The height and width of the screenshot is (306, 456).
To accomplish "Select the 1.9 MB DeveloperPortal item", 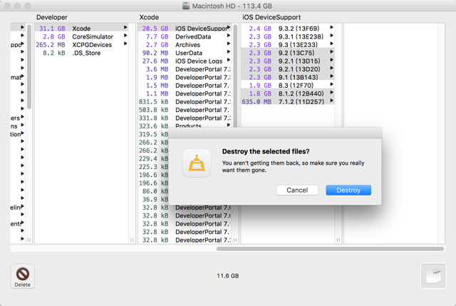I will [x=185, y=77].
